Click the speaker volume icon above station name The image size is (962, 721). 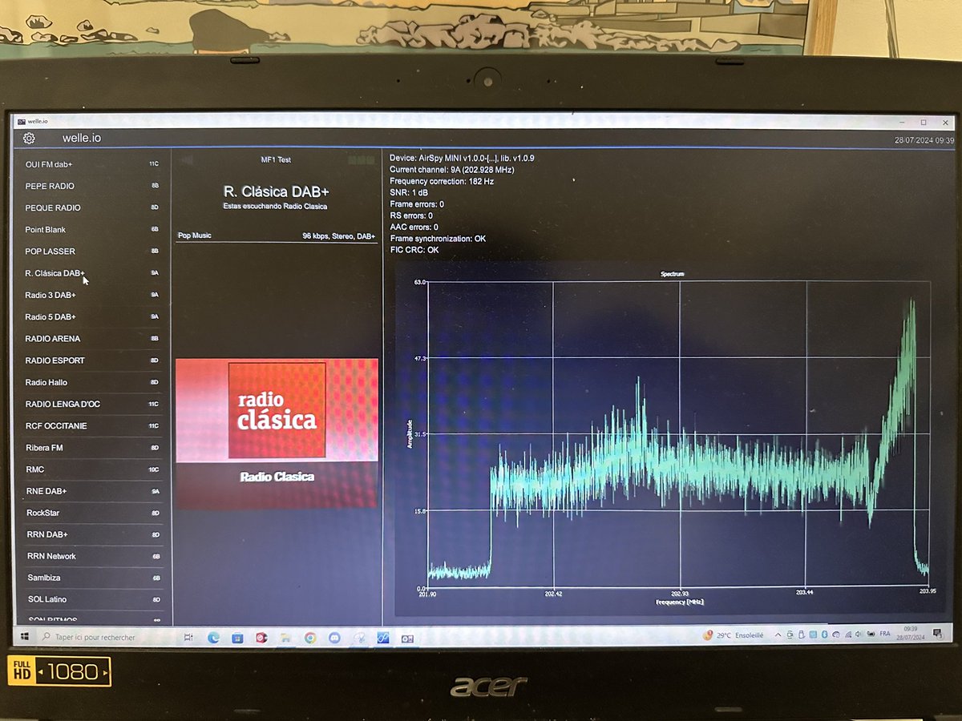pyautogui.click(x=185, y=160)
